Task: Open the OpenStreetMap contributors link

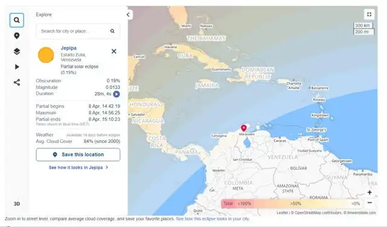Action: [x=318, y=212]
